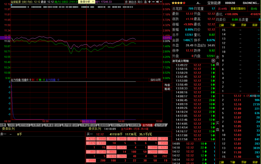This screenshot has height=164, width=261.
Task: Click the 买149档 button
Action: [x=222, y=9]
